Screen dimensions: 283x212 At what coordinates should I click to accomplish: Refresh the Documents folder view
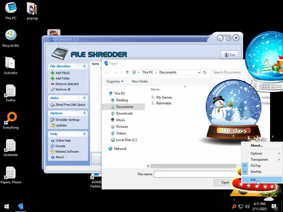point(205,72)
